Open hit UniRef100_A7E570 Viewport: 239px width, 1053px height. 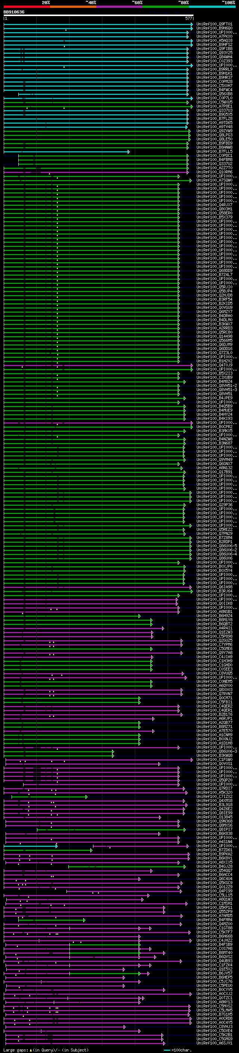click(x=214, y=731)
